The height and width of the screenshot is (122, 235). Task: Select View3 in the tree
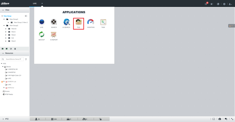tap(13, 41)
